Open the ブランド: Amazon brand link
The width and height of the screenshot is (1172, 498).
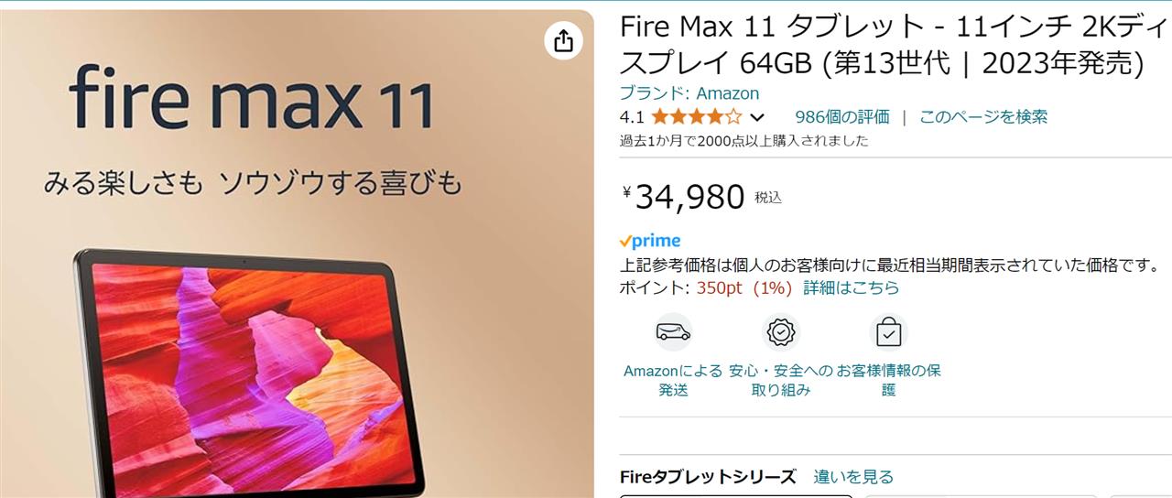tap(689, 93)
